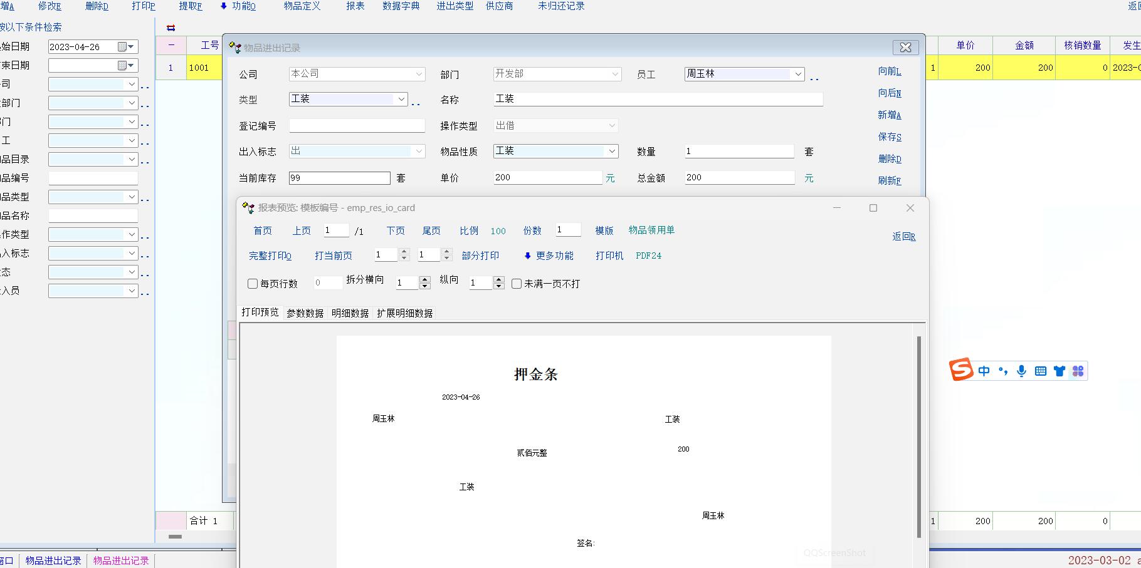Viewport: 1141px width, 568px height.
Task: Tick the 未满一页不打 checkbox
Action: [517, 284]
